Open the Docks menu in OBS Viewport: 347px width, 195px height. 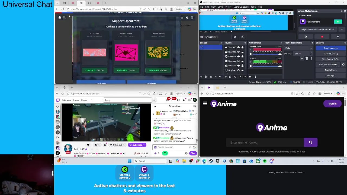point(220,7)
